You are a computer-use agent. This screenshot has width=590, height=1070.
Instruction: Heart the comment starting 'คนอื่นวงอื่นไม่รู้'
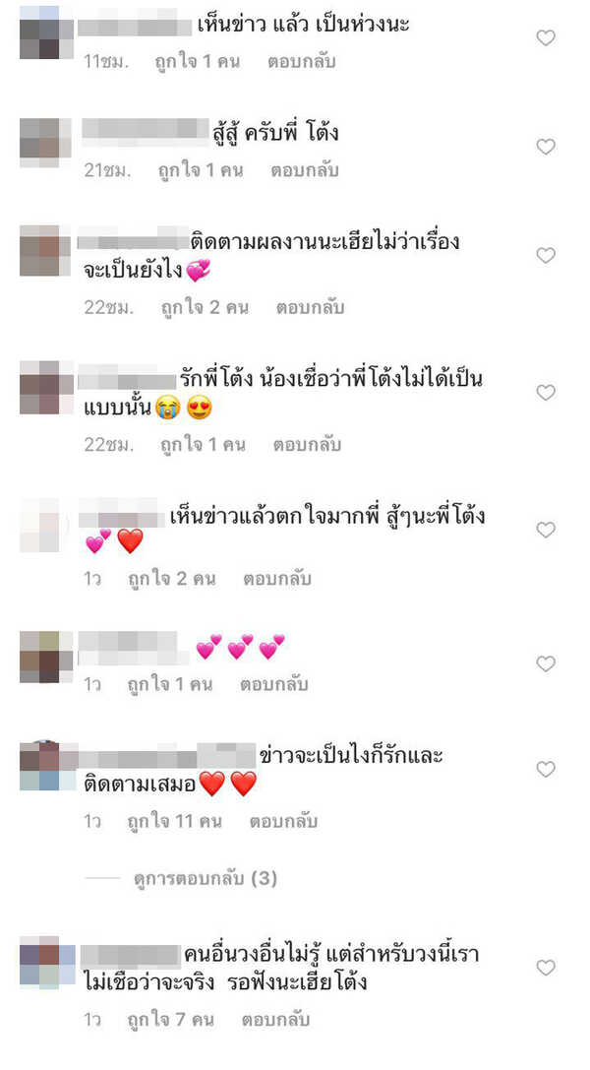pyautogui.click(x=546, y=968)
